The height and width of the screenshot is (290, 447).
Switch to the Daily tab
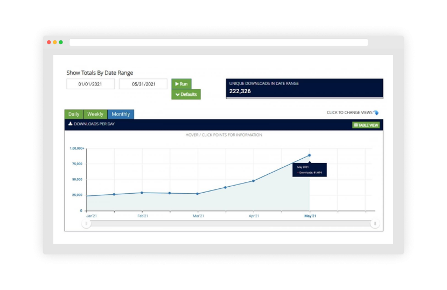tap(74, 114)
